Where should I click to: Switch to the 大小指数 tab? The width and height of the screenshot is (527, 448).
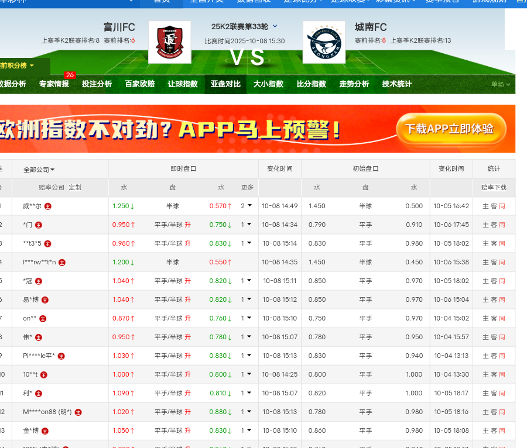[x=268, y=84]
